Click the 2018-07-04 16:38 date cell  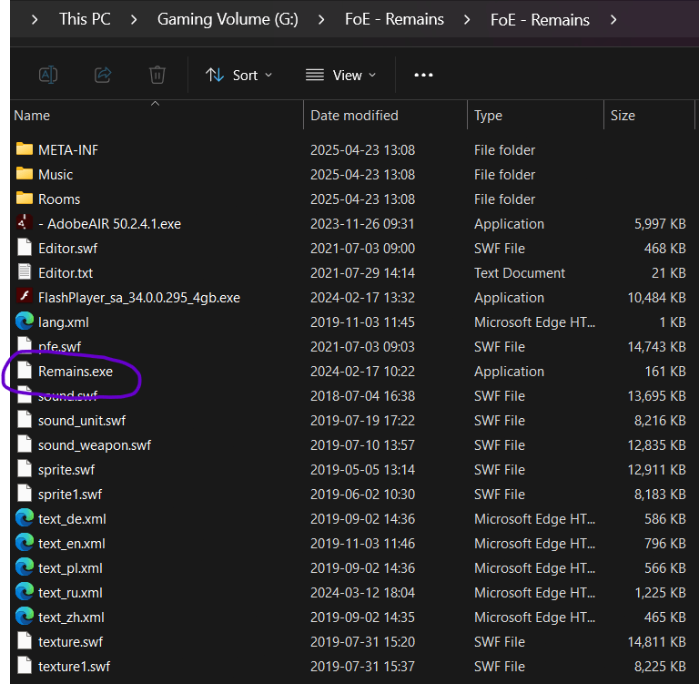pyautogui.click(x=362, y=396)
